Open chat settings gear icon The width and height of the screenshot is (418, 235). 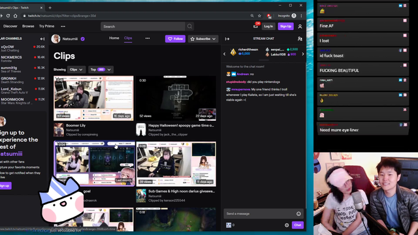[x=287, y=225]
